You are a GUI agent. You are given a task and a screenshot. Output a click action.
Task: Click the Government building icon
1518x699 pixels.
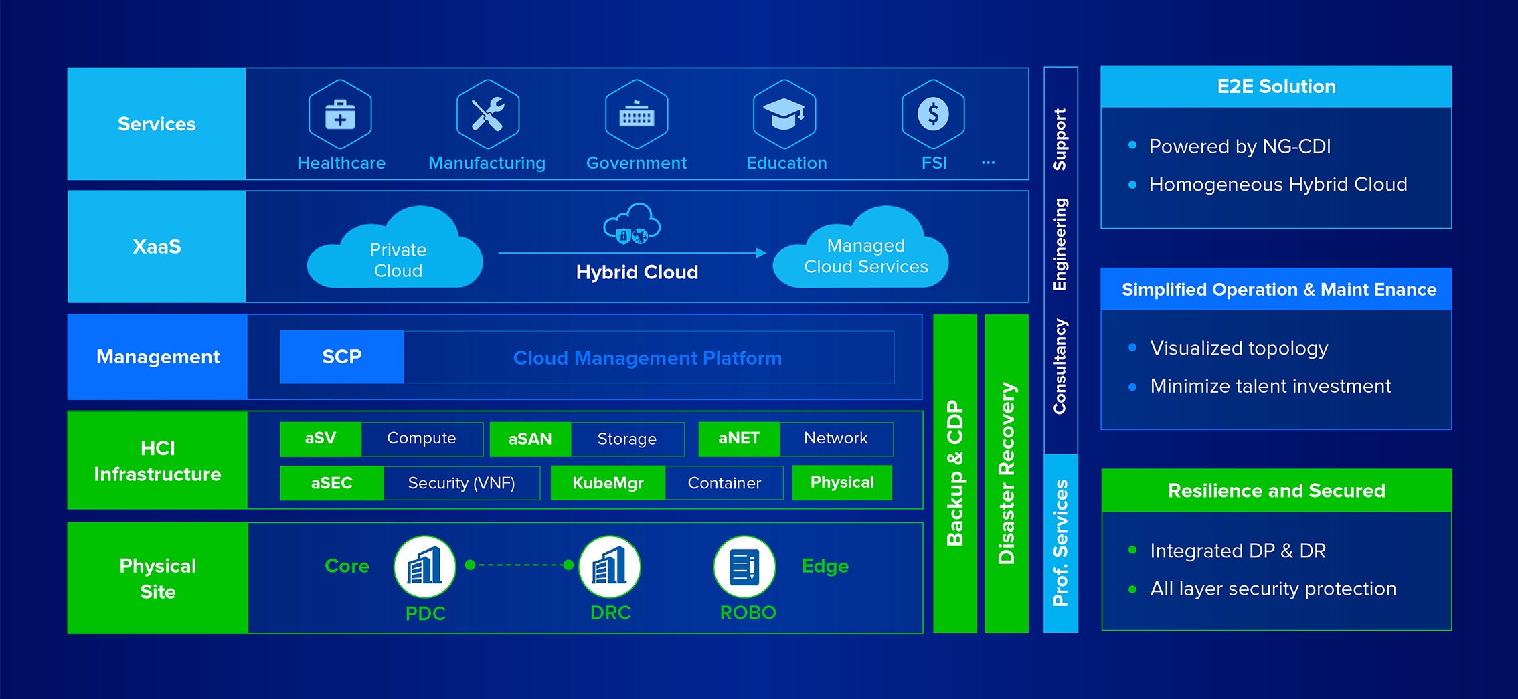pos(637,114)
